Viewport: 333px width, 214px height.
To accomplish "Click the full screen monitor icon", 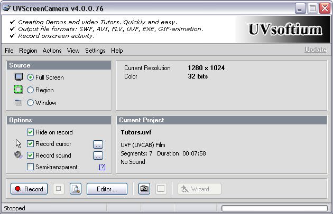I will point(18,77).
